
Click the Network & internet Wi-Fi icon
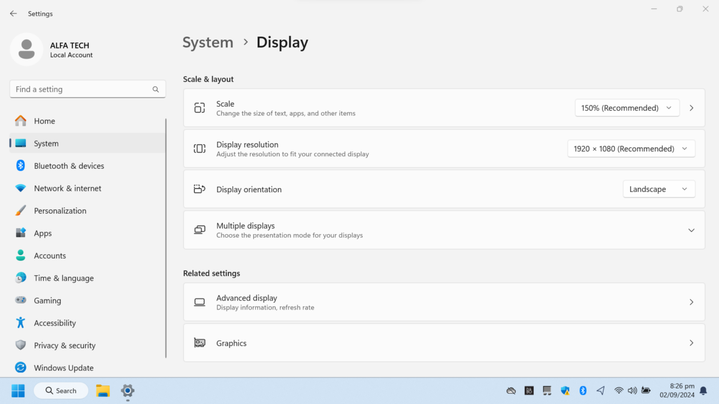click(x=20, y=188)
